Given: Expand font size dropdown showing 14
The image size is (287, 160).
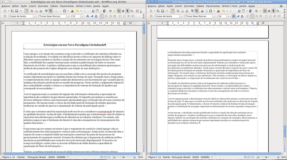Looking at the screenshot, I should click(228, 16).
